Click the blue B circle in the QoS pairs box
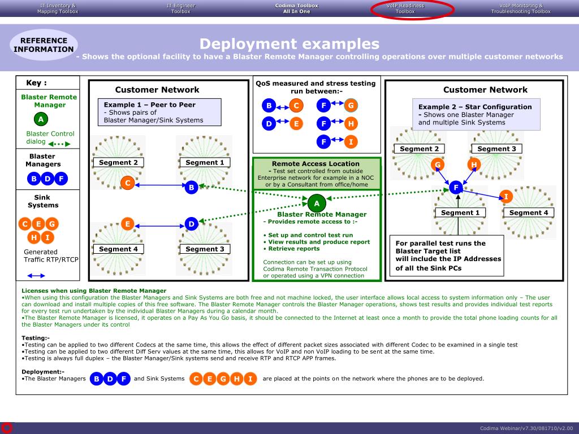Viewport: 579px width, 434px height. (x=269, y=106)
